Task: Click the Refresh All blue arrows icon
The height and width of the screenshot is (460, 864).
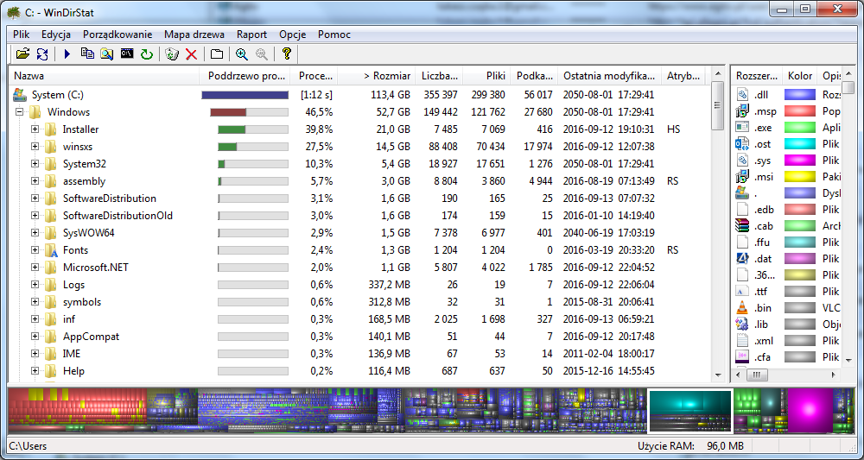Action: [x=42, y=54]
